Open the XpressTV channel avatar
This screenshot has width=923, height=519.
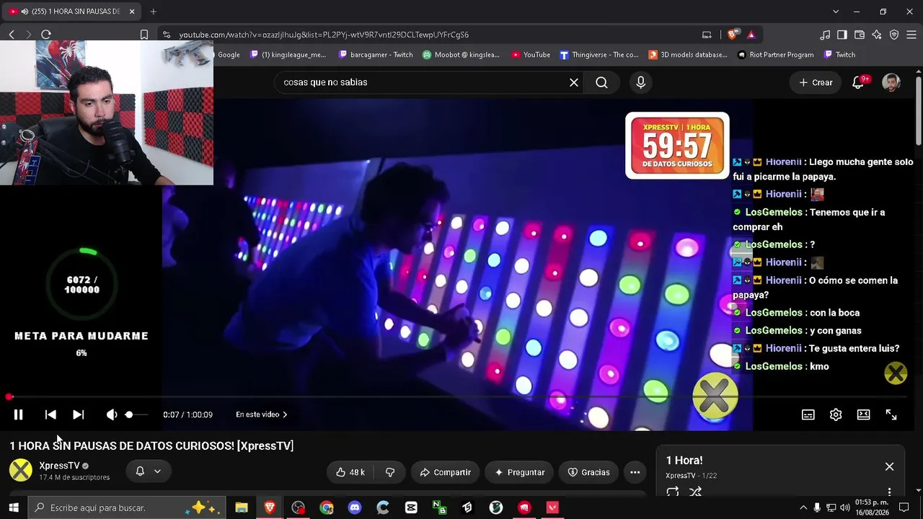[x=21, y=471]
